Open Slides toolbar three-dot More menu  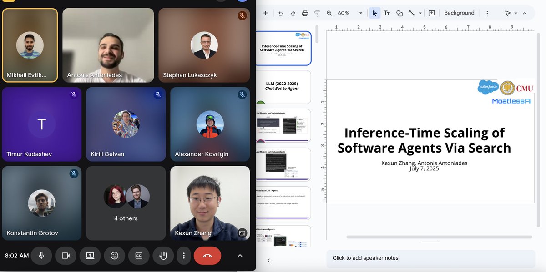pyautogui.click(x=487, y=13)
